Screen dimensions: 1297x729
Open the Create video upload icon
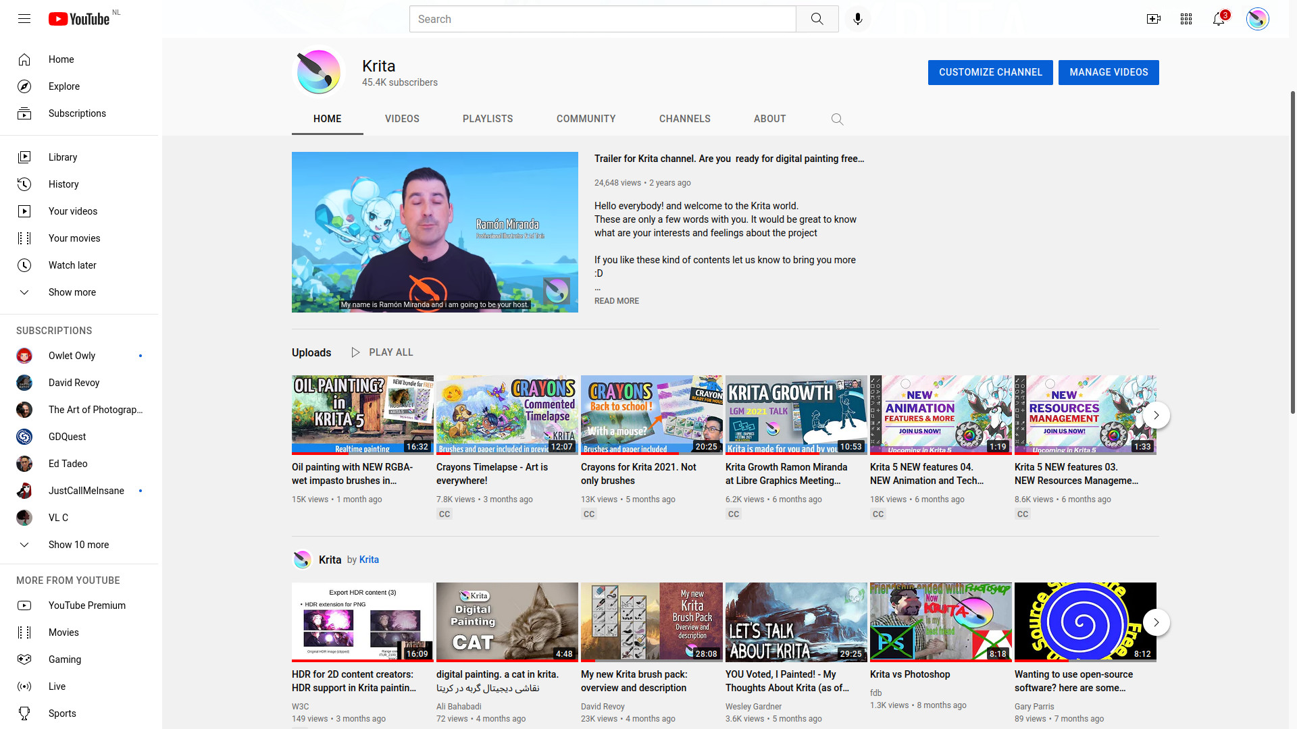click(1153, 18)
